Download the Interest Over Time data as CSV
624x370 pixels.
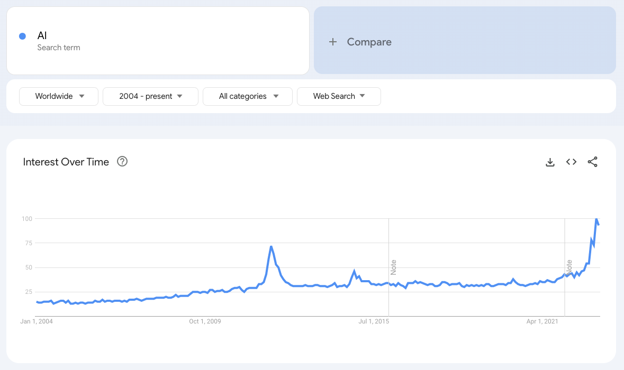pyautogui.click(x=550, y=162)
